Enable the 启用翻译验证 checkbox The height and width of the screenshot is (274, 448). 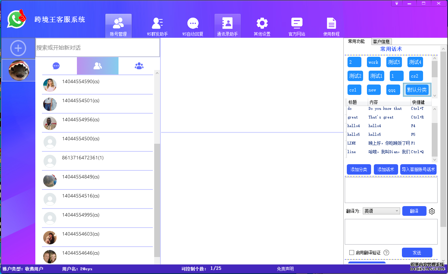(x=352, y=253)
